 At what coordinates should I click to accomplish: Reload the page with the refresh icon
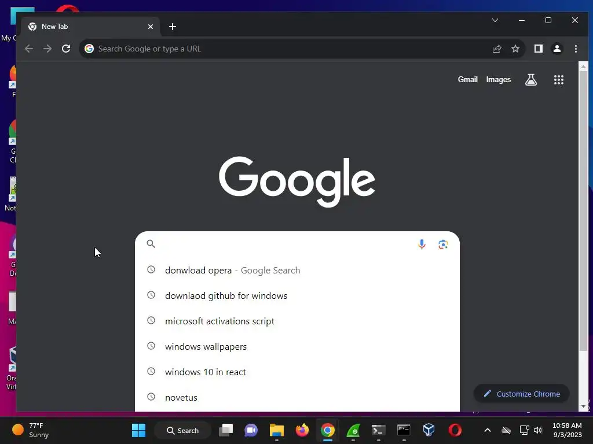click(x=66, y=49)
